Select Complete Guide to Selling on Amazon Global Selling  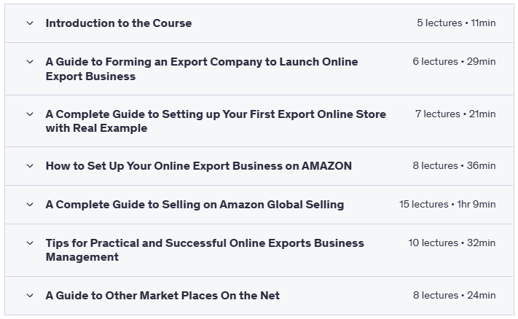coord(195,205)
